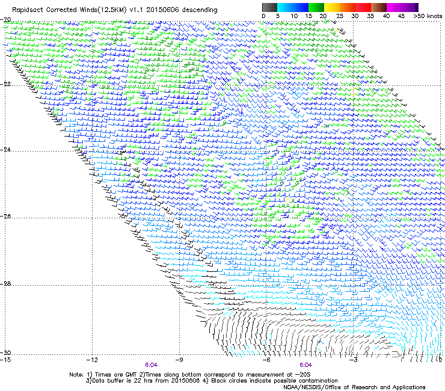This screenshot has height=391, width=445.
Task: Select the red 30-35 knots legend swatch
Action: click(x=363, y=7)
